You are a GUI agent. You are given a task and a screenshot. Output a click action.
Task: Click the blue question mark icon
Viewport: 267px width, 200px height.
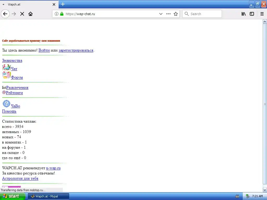click(x=7, y=104)
